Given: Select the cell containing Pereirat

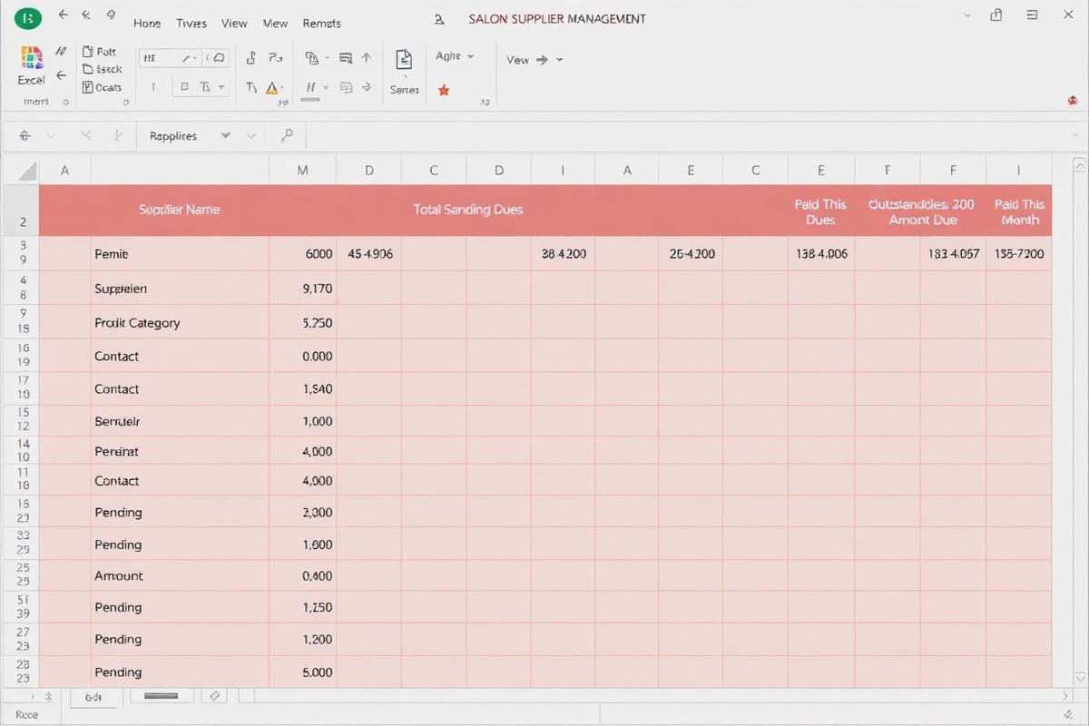Looking at the screenshot, I should pos(180,451).
